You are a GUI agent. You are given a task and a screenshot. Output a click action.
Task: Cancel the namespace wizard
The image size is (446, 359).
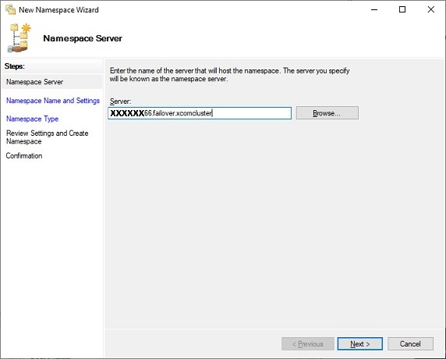tap(410, 344)
